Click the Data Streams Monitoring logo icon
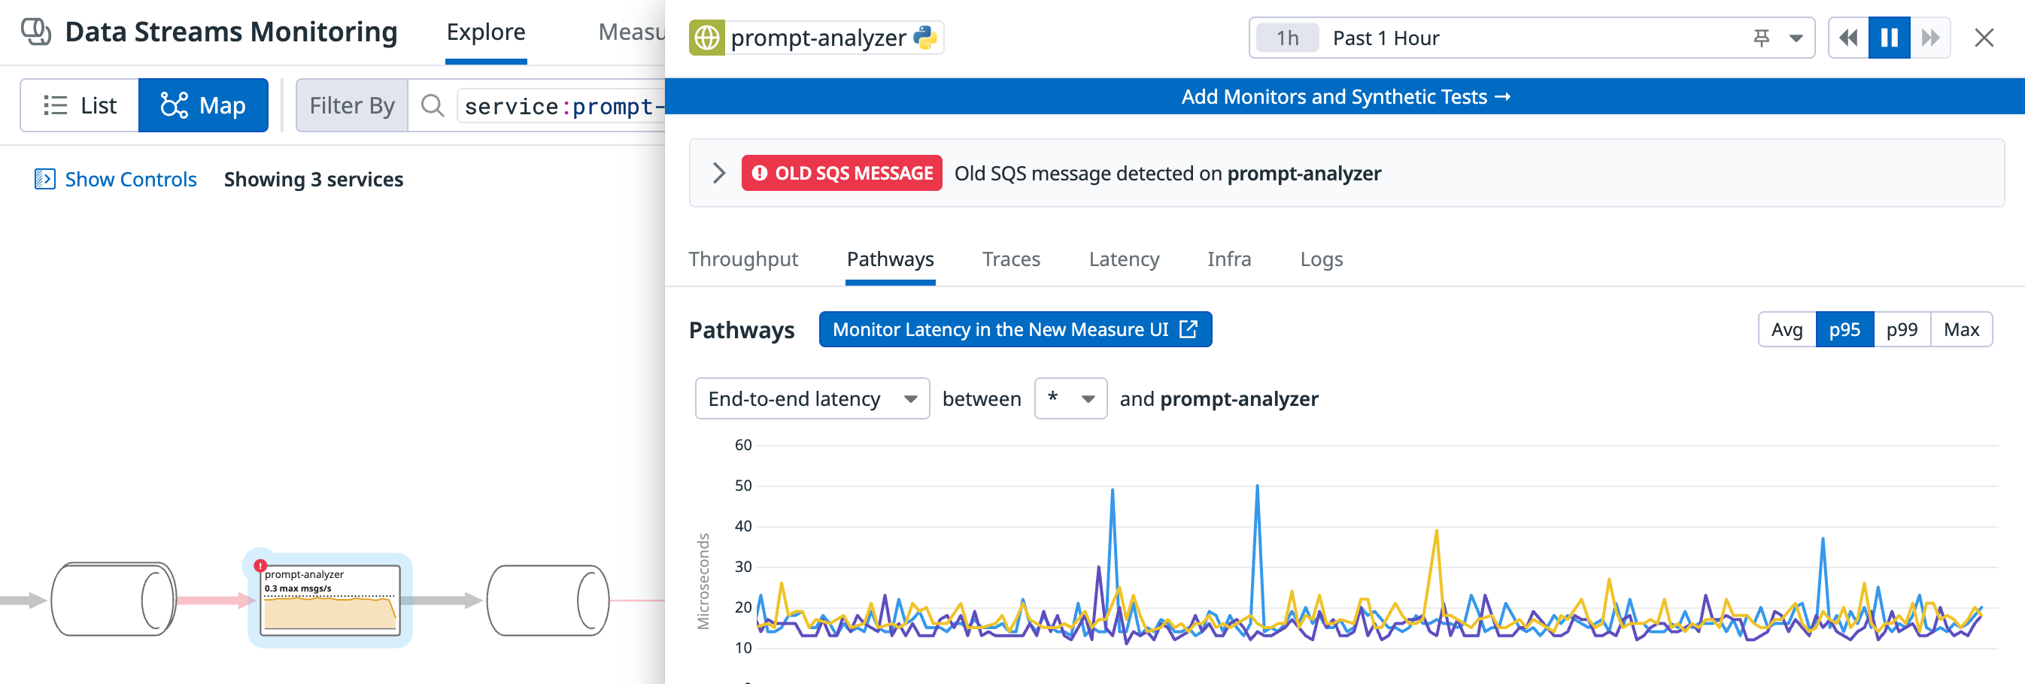The height and width of the screenshot is (684, 2025). (36, 32)
